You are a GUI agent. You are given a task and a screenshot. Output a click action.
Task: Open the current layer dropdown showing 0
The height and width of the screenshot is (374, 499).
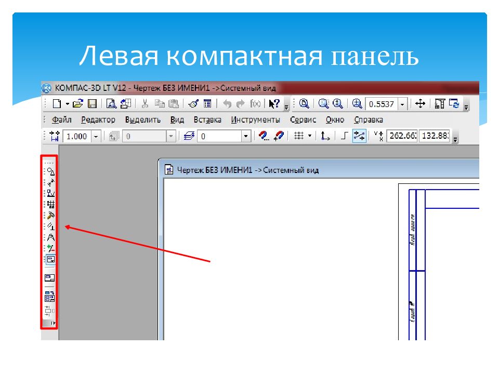pos(246,136)
